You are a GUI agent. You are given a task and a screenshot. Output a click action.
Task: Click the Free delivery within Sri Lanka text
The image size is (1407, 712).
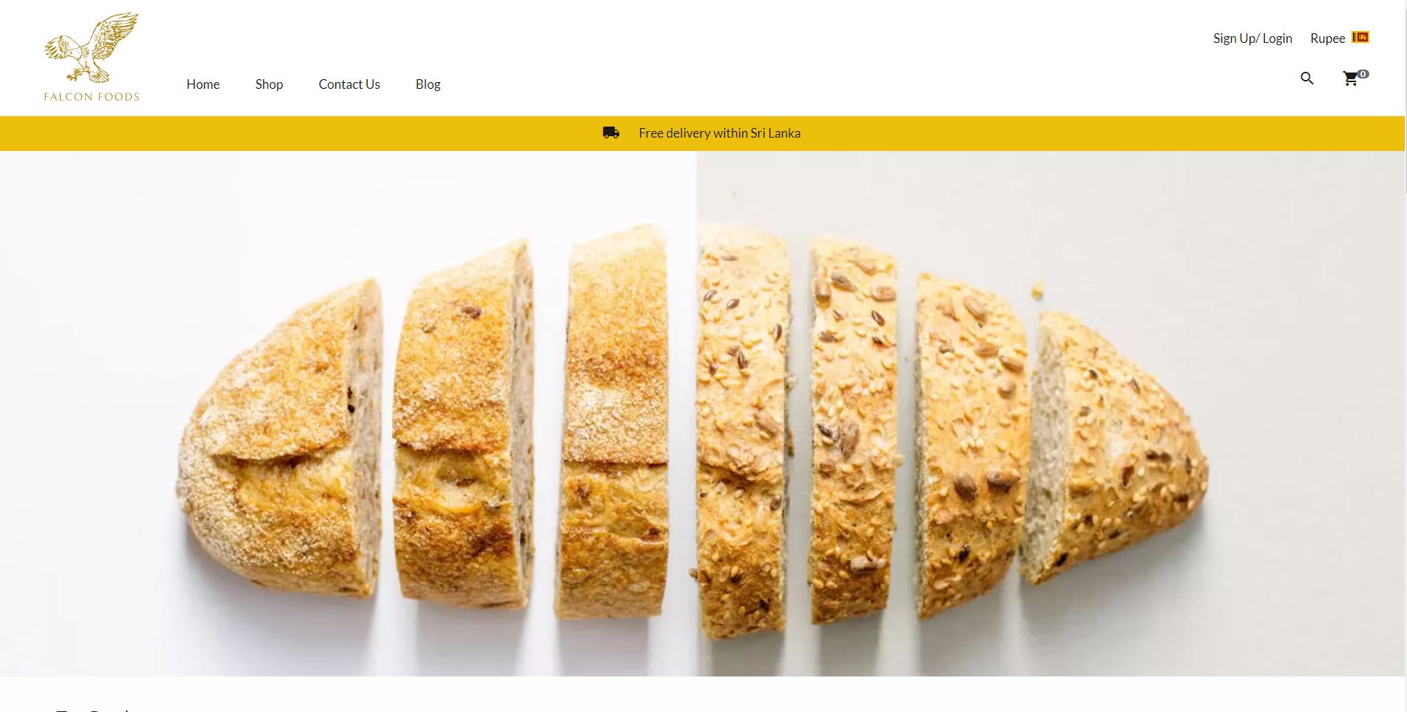[x=720, y=133]
